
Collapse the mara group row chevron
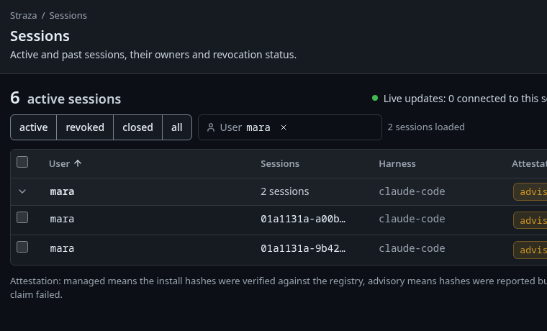22,191
